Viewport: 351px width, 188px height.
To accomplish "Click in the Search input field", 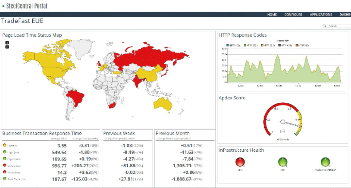I will pos(337,26).
